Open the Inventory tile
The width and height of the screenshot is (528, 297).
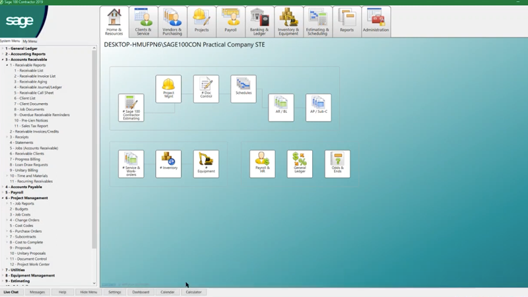[x=168, y=164]
